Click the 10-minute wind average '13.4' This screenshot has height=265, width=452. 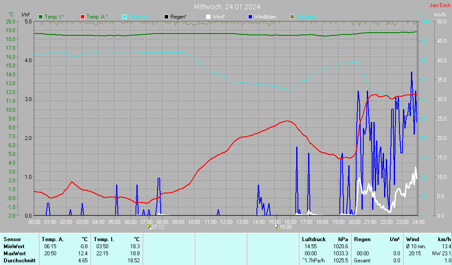(x=446, y=246)
